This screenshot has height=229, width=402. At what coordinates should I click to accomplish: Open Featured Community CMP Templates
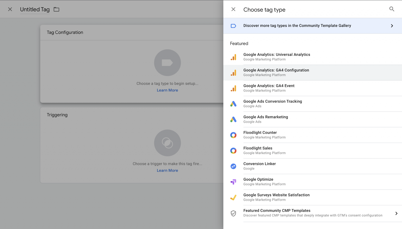[313, 213]
